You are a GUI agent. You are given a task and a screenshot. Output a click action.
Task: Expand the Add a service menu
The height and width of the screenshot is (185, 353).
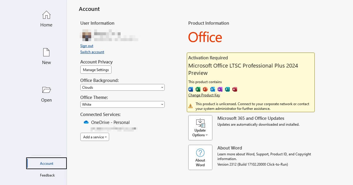tap(94, 137)
